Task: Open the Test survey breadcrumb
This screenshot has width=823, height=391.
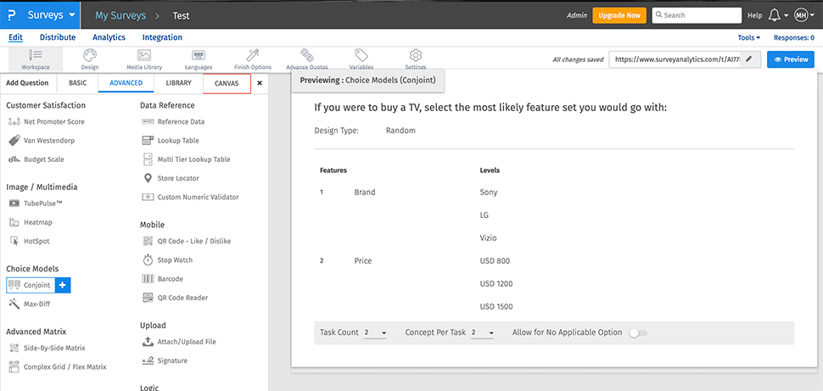Action: [x=181, y=16]
